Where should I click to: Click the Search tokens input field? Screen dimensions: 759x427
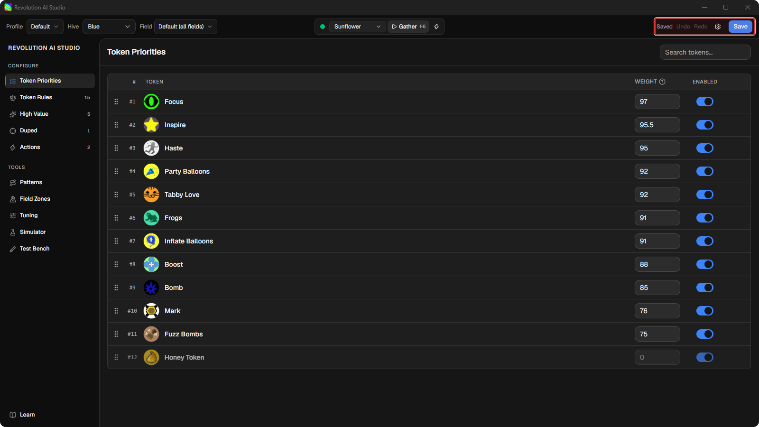[705, 52]
